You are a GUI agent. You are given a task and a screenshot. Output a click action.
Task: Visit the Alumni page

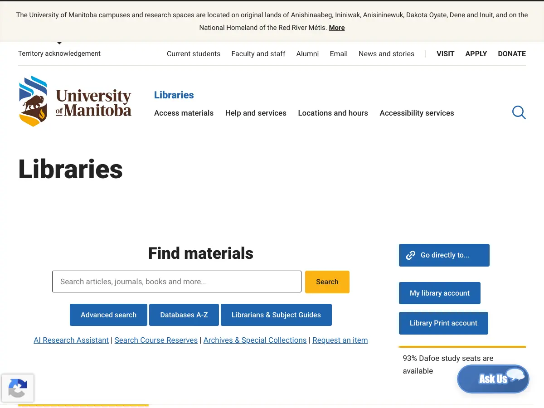click(x=307, y=53)
